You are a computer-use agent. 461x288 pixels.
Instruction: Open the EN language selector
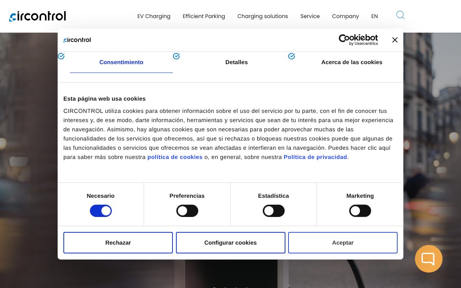click(x=375, y=16)
